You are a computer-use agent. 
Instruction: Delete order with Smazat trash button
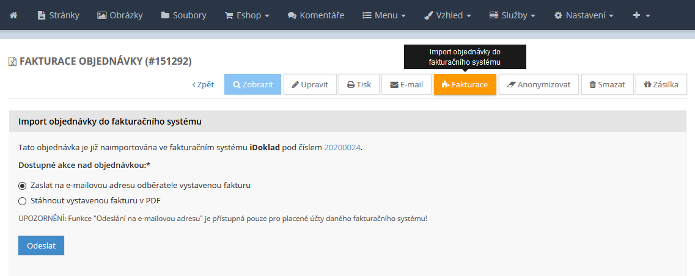pyautogui.click(x=607, y=85)
